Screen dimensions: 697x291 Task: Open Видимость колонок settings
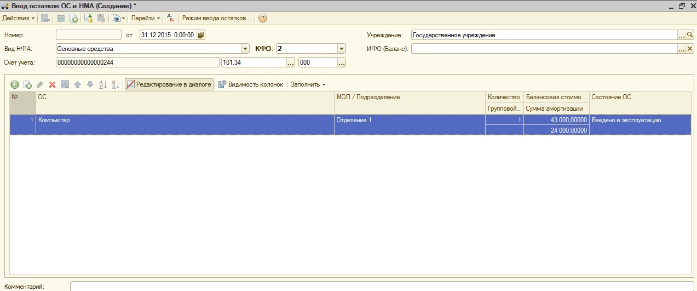[x=251, y=84]
